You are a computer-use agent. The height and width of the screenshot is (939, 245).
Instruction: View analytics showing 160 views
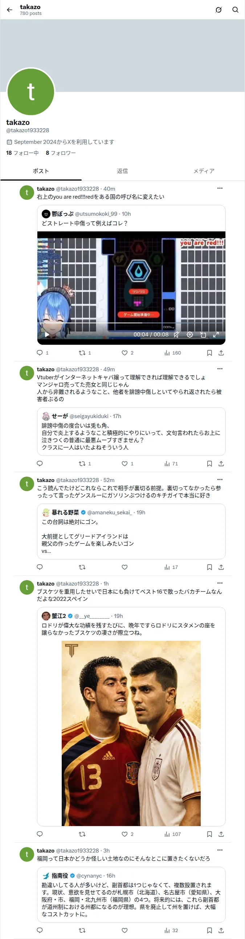[x=172, y=353]
